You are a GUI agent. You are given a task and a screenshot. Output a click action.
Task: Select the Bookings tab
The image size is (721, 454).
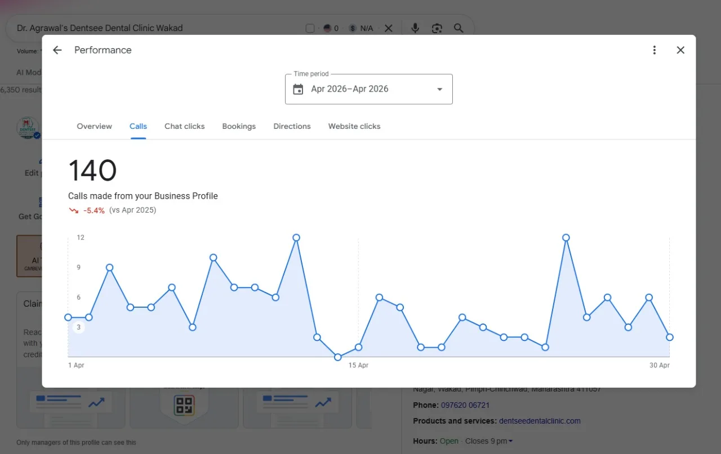pos(239,126)
